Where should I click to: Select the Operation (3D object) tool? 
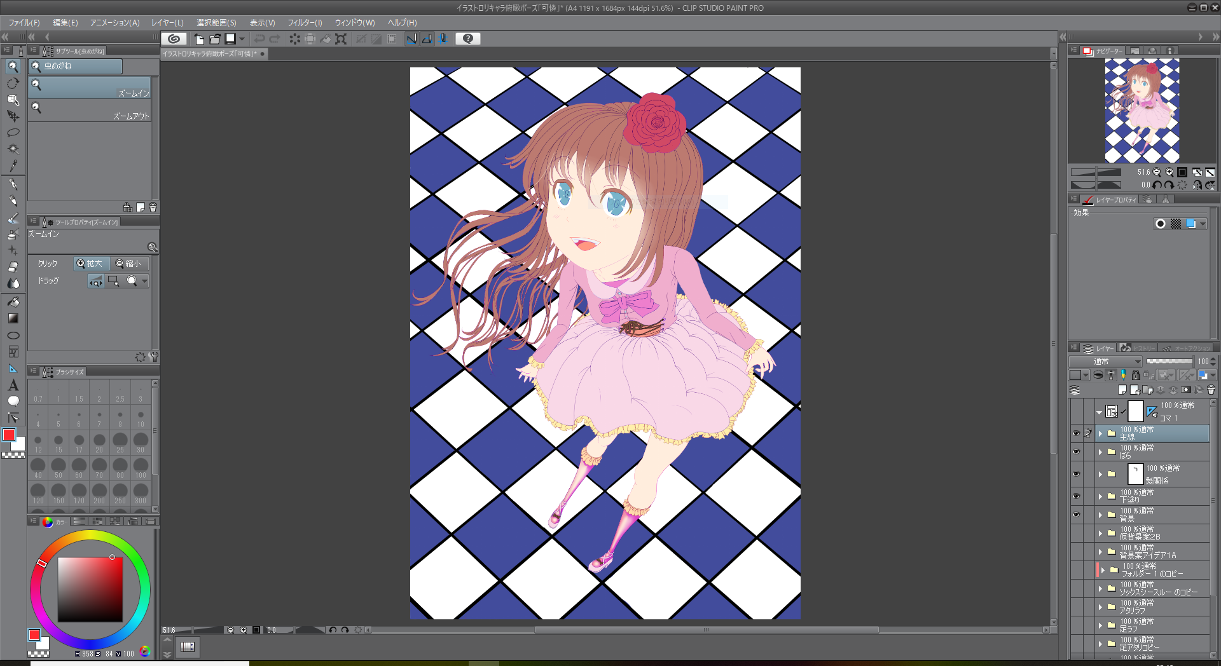[13, 100]
